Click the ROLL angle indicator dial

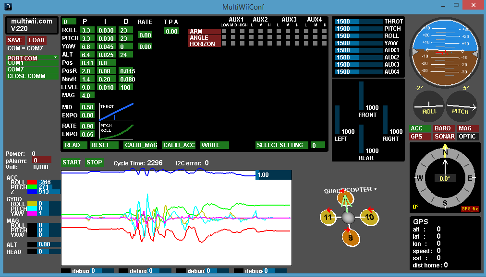click(x=429, y=106)
